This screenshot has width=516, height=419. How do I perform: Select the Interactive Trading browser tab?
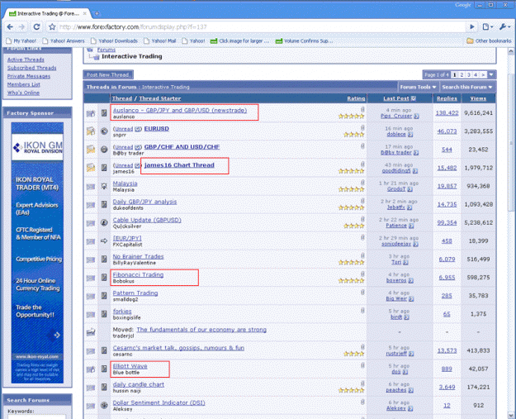[46, 13]
